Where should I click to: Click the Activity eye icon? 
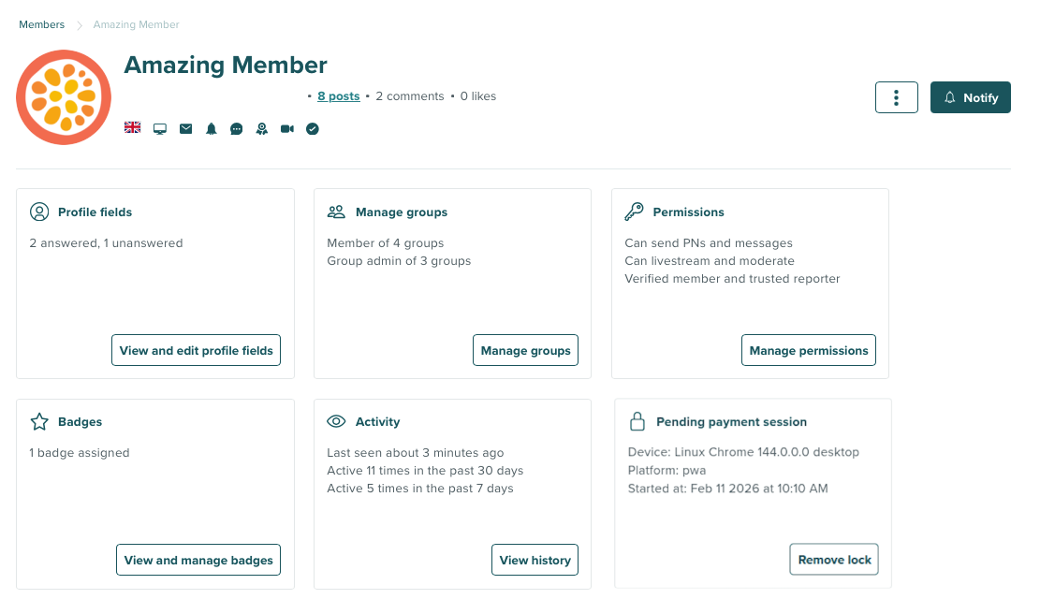pyautogui.click(x=336, y=421)
